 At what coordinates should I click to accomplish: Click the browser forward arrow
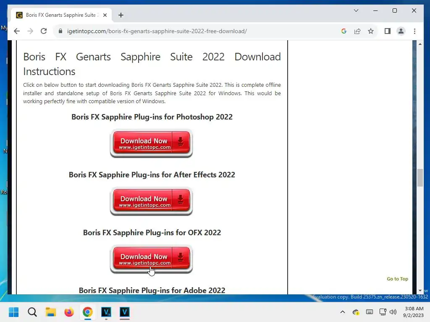[30, 31]
